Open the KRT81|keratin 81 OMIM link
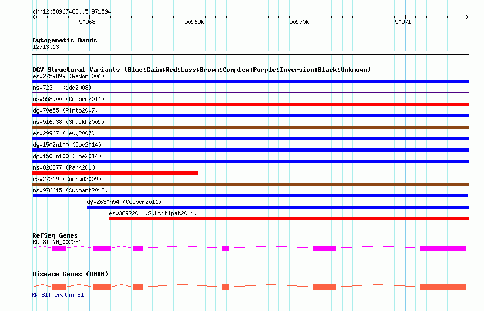The width and height of the screenshot is (484, 311). click(x=58, y=295)
